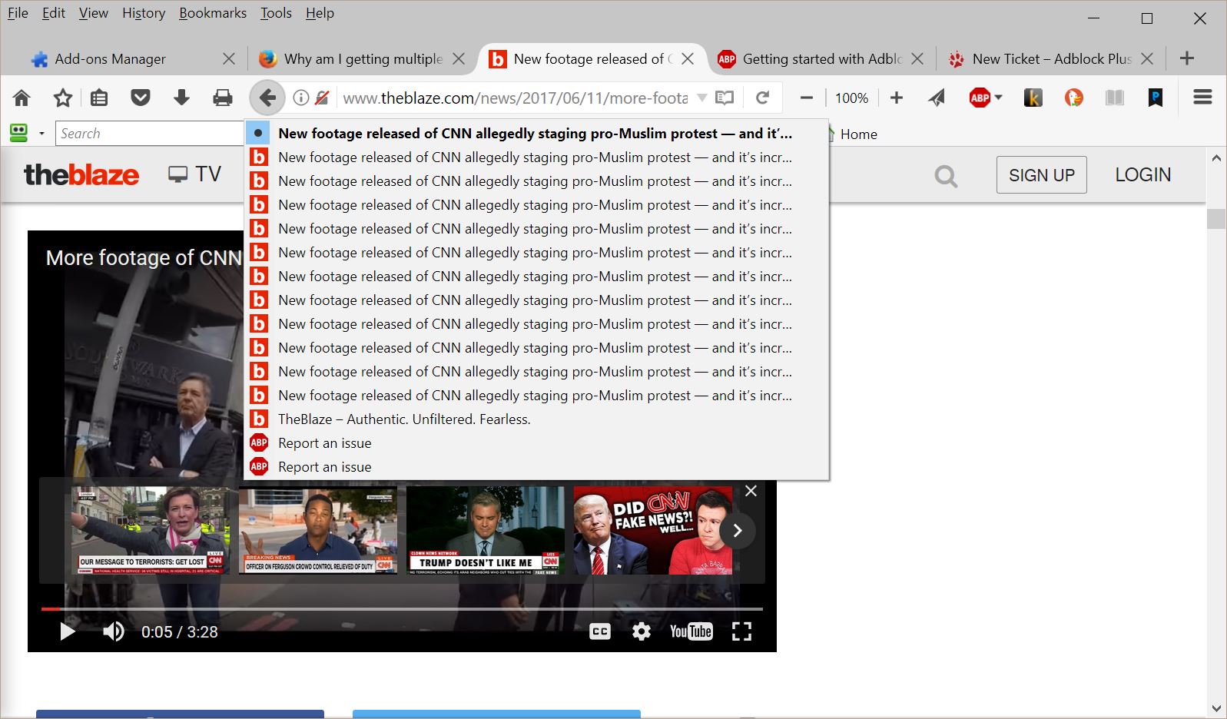Focus the Search input field
The width and height of the screenshot is (1227, 719).
click(x=150, y=133)
